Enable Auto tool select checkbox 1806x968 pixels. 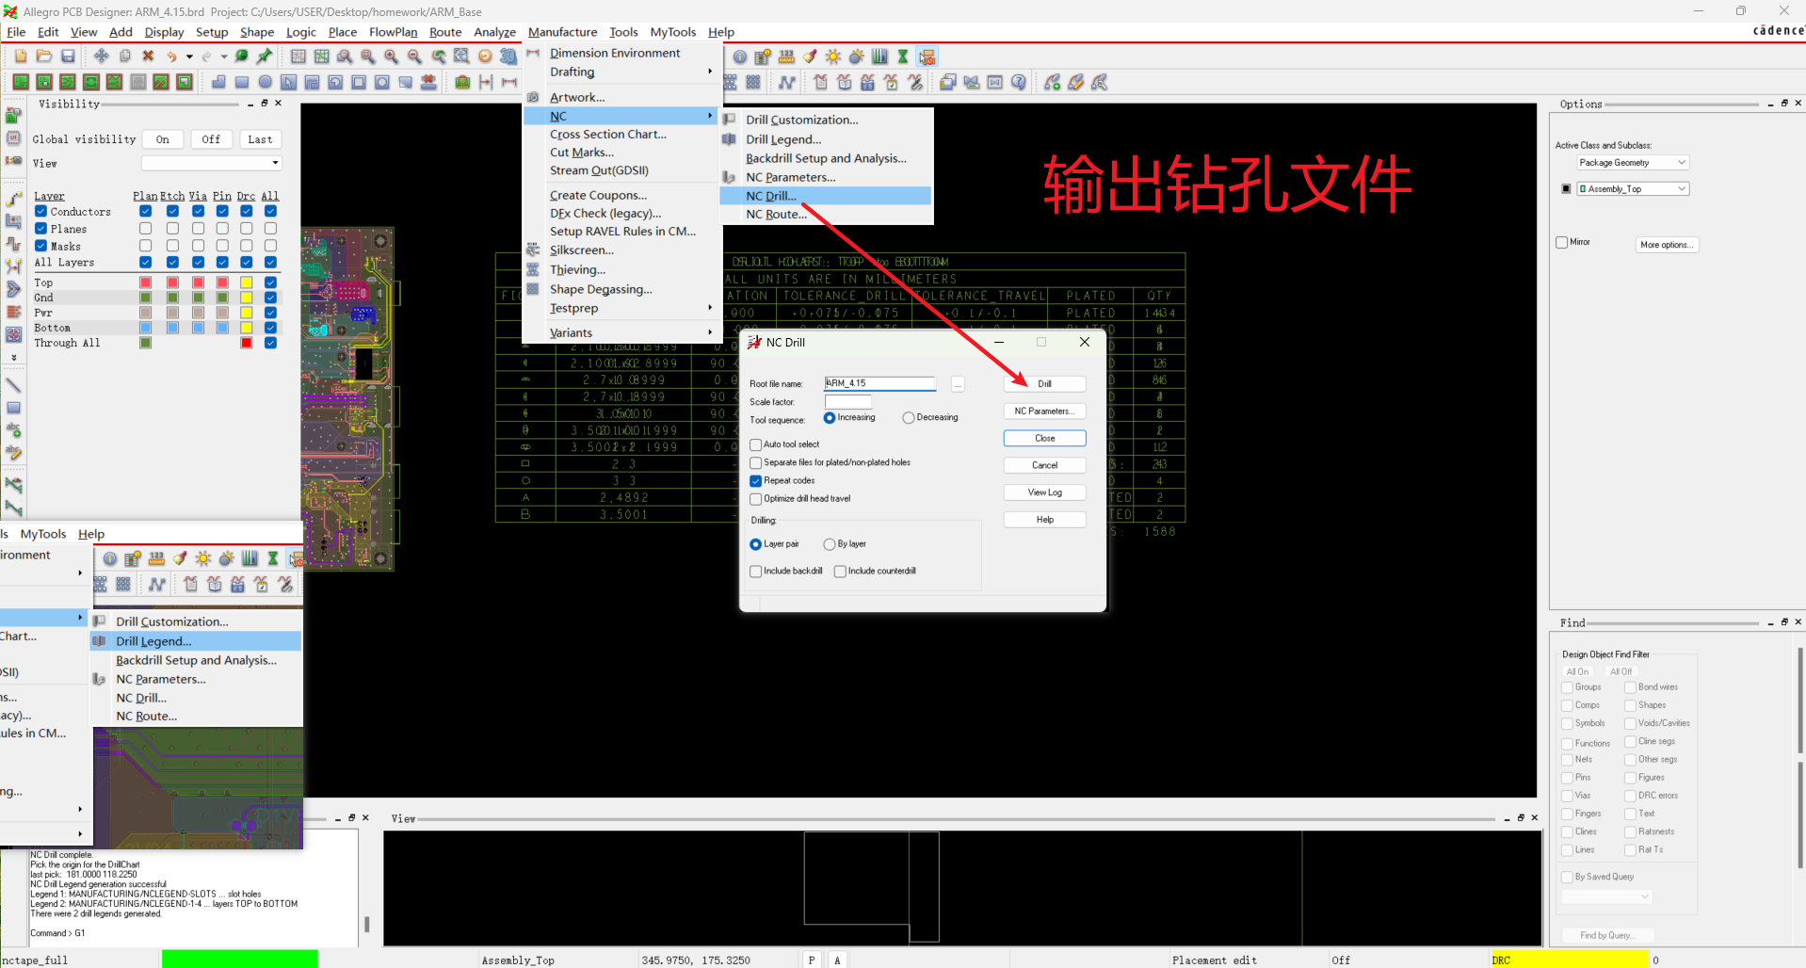click(x=755, y=444)
